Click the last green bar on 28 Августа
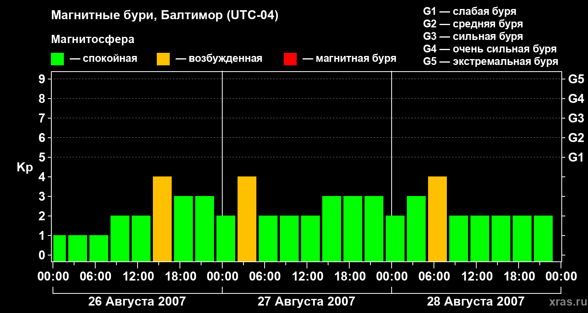588x313 pixels. point(543,239)
